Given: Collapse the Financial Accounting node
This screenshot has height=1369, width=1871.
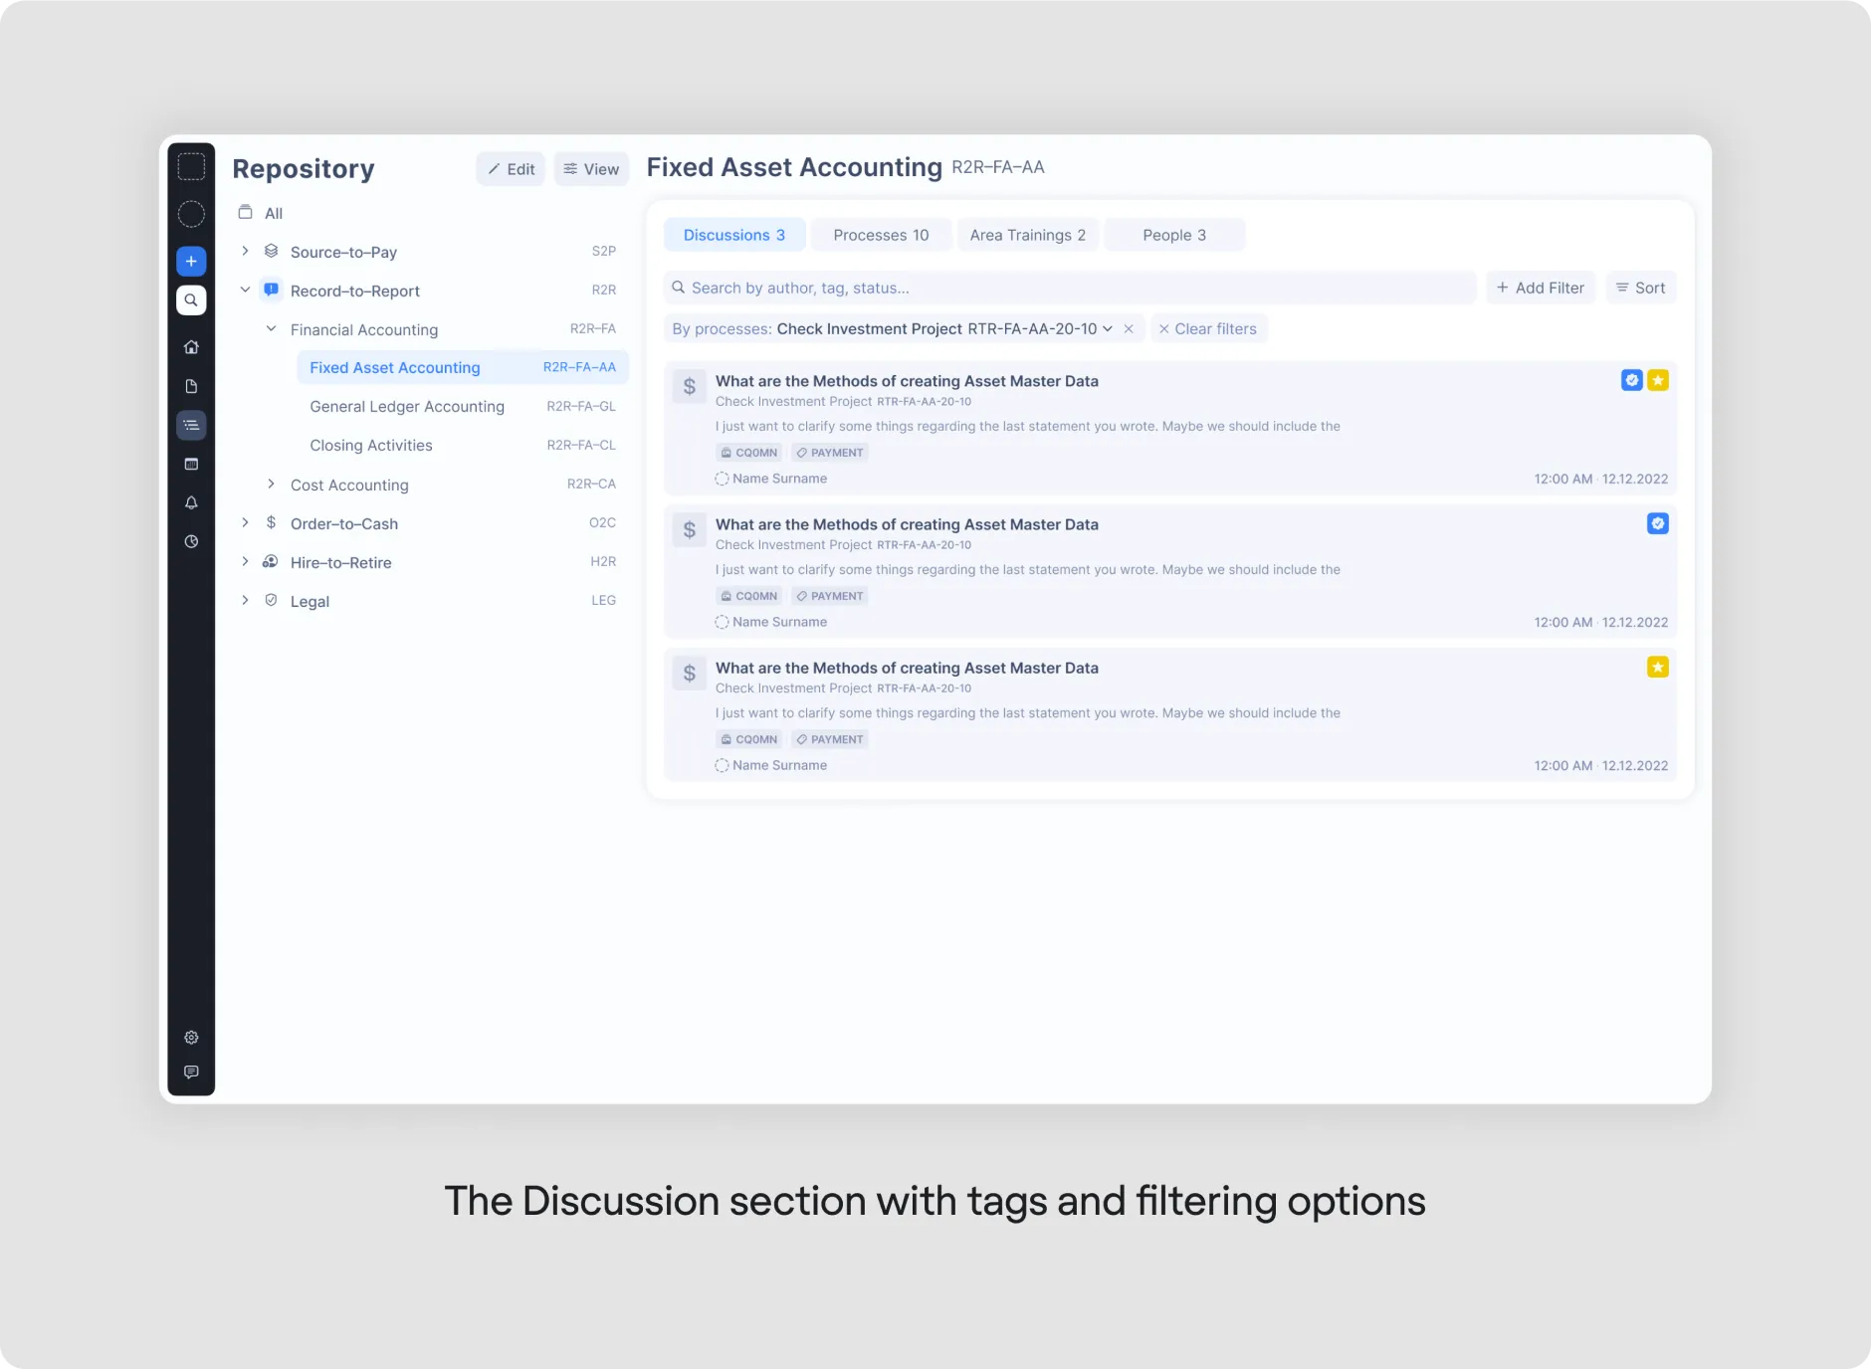Looking at the screenshot, I should [271, 328].
